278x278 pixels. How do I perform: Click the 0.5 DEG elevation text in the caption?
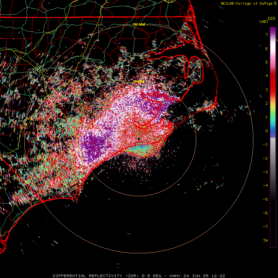point(152,276)
